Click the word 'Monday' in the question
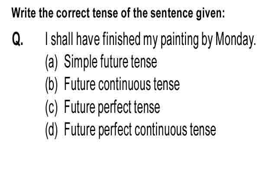 click(235, 40)
